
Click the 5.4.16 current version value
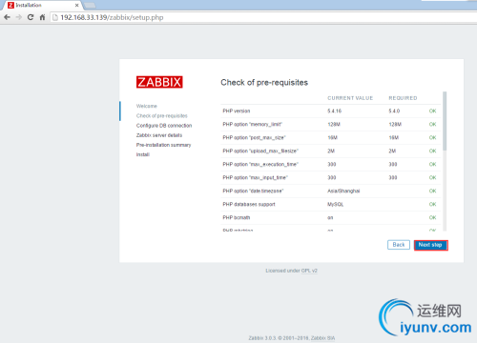(335, 111)
